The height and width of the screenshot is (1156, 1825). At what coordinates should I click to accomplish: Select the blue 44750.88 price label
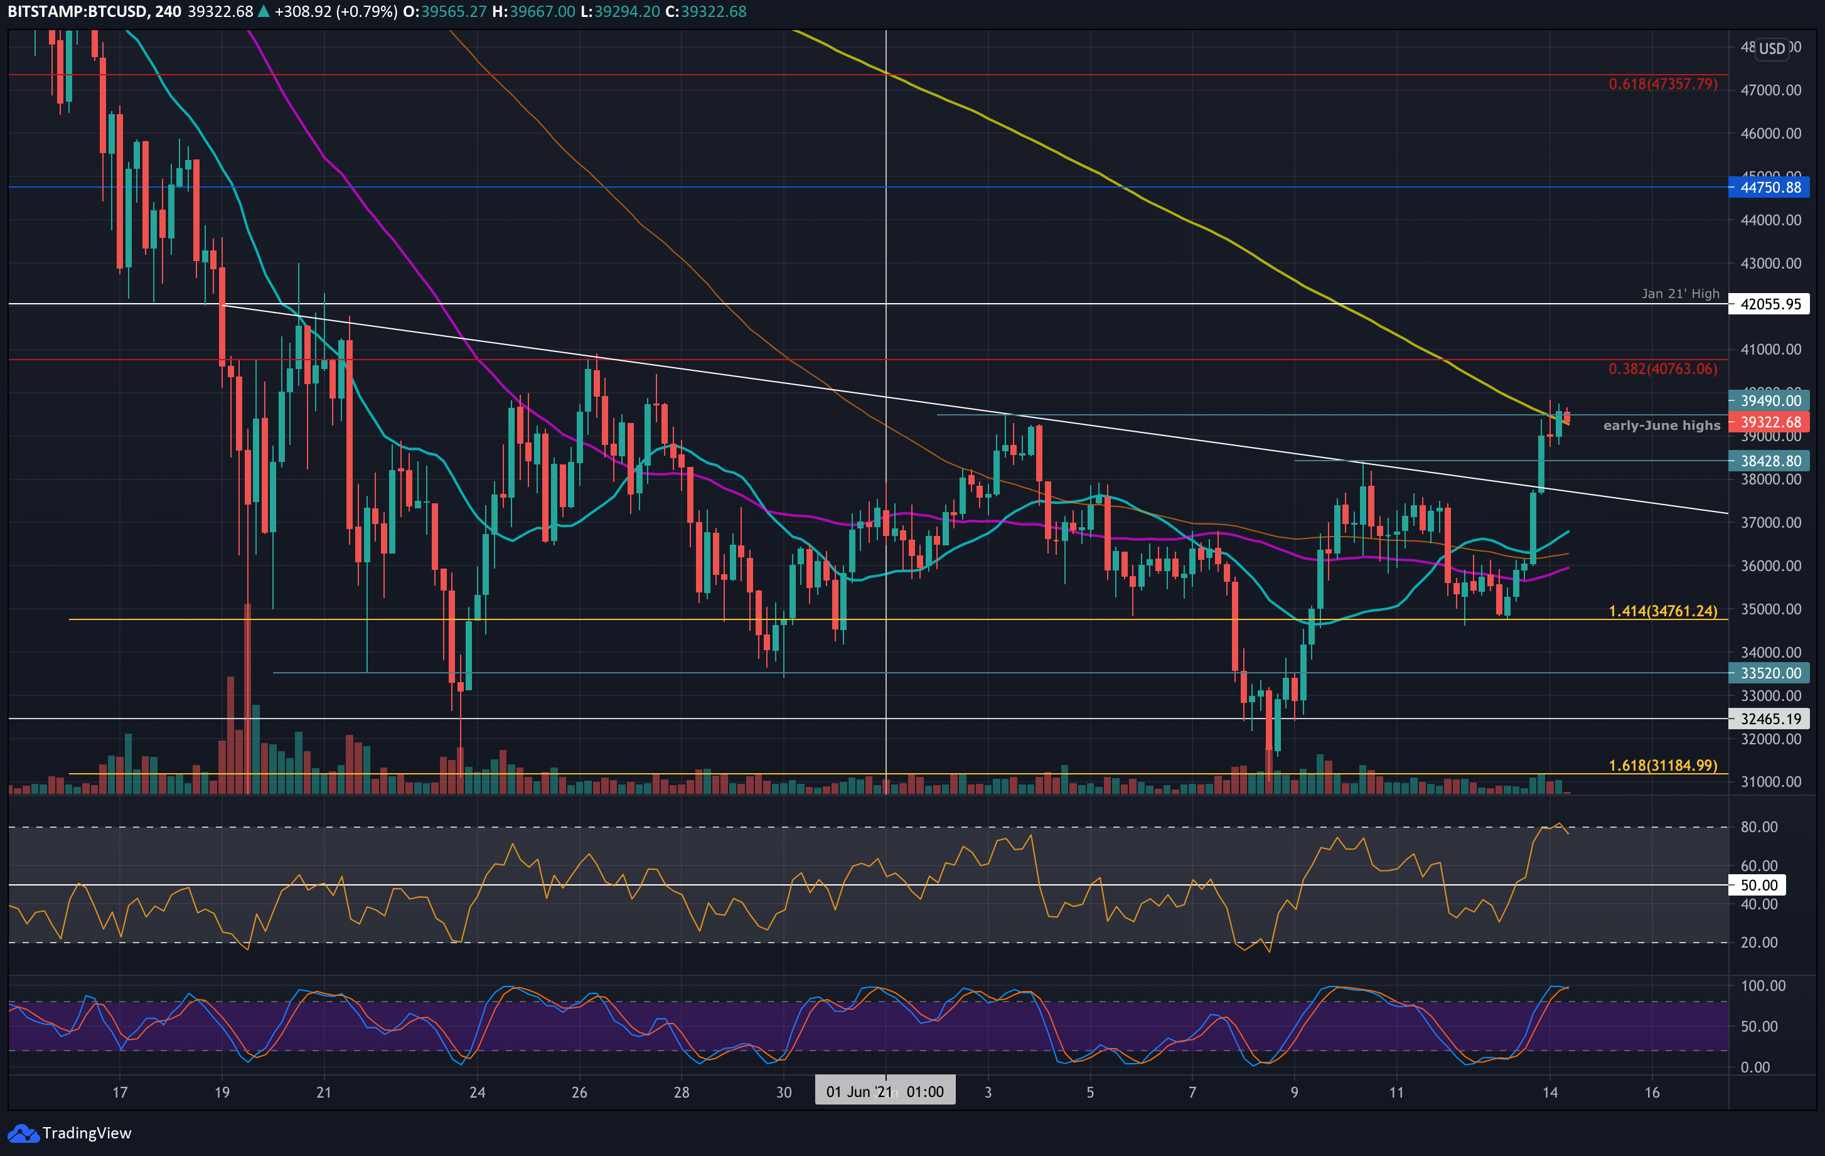click(1769, 187)
